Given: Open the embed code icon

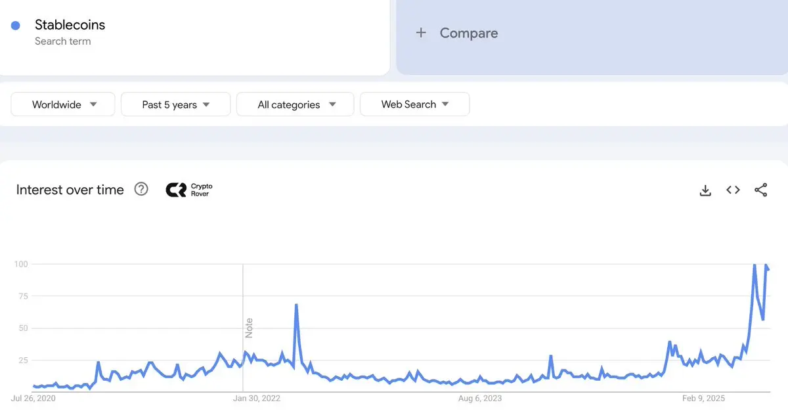Looking at the screenshot, I should (733, 190).
